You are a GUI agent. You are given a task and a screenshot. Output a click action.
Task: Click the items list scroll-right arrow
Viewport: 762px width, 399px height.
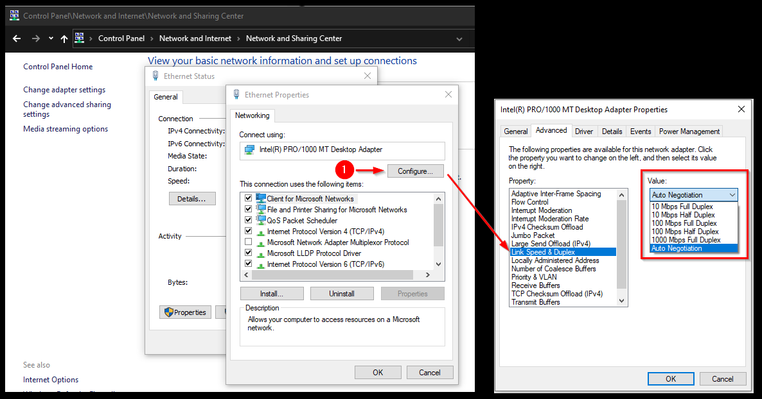tap(428, 275)
